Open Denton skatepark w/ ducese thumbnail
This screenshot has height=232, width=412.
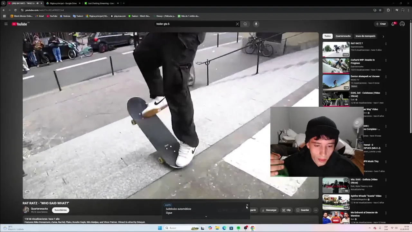click(x=336, y=82)
